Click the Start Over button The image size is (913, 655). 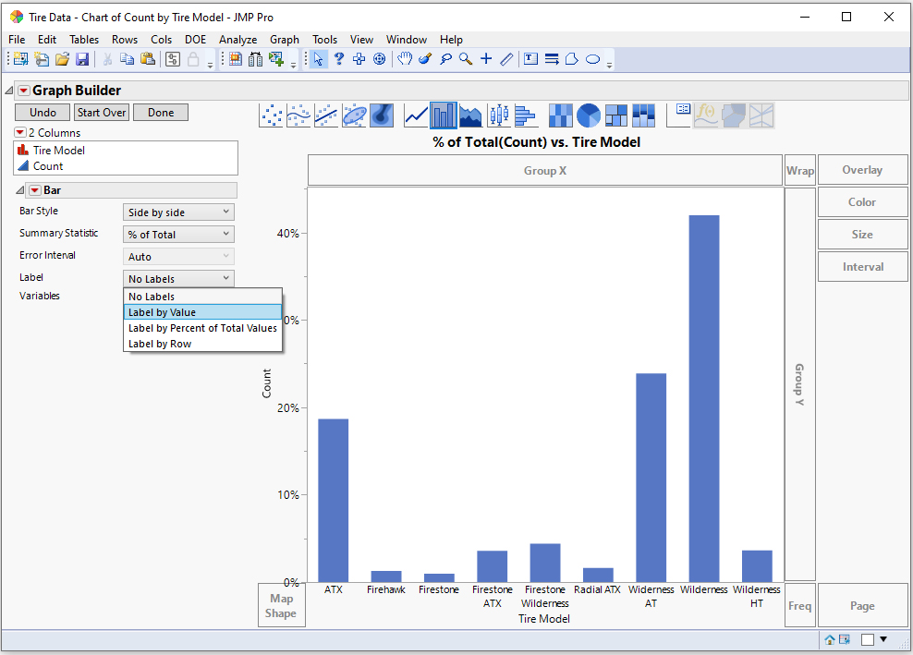(x=101, y=112)
